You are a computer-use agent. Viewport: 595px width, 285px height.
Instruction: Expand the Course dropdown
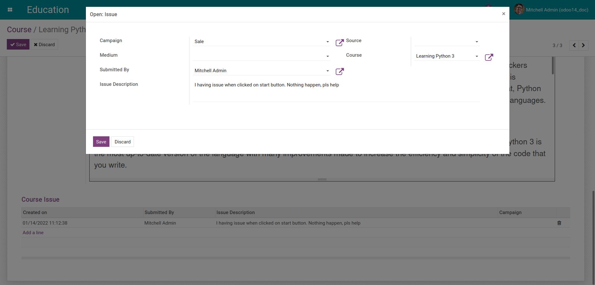477,56
